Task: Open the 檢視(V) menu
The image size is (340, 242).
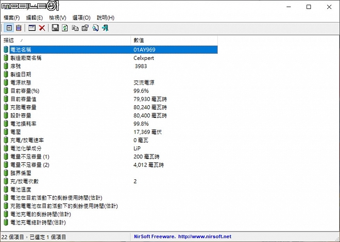Action: [x=58, y=18]
